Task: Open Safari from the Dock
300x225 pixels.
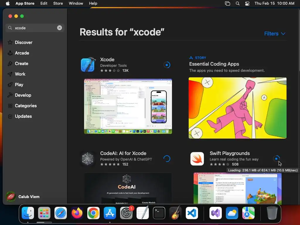Action: (61, 213)
